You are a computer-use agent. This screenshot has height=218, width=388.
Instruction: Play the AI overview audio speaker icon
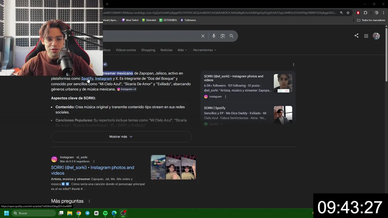105,64
